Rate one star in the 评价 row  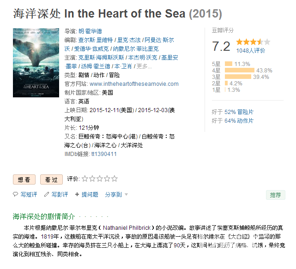[85, 179]
